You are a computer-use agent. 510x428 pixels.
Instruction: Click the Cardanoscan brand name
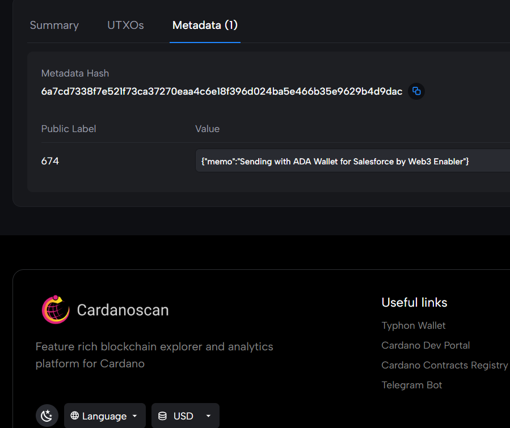click(x=123, y=310)
